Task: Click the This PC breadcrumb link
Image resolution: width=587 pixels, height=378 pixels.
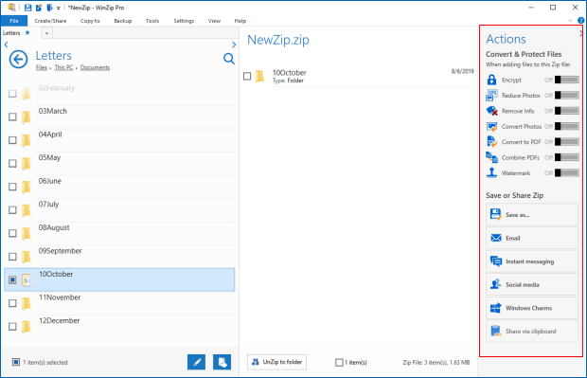Action: coord(63,67)
